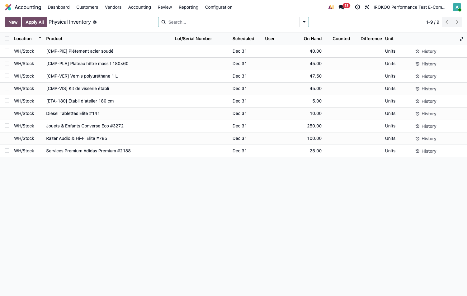Open History for Services Premium Adidas Premium

pos(426,151)
